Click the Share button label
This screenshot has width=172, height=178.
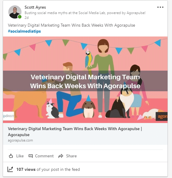[x=71, y=156]
